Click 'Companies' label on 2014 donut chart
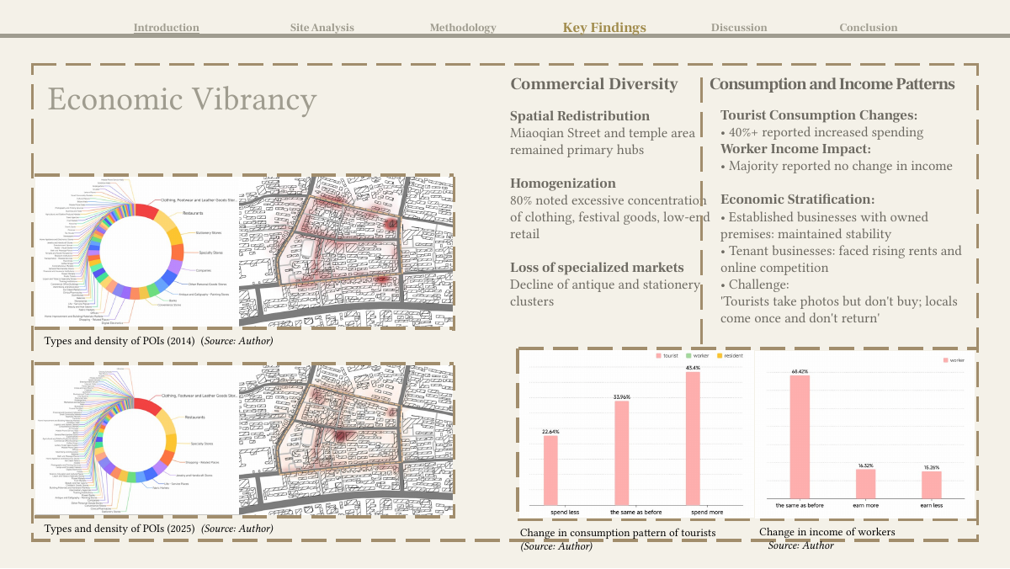Image resolution: width=1010 pixels, height=569 pixels. pyautogui.click(x=205, y=271)
